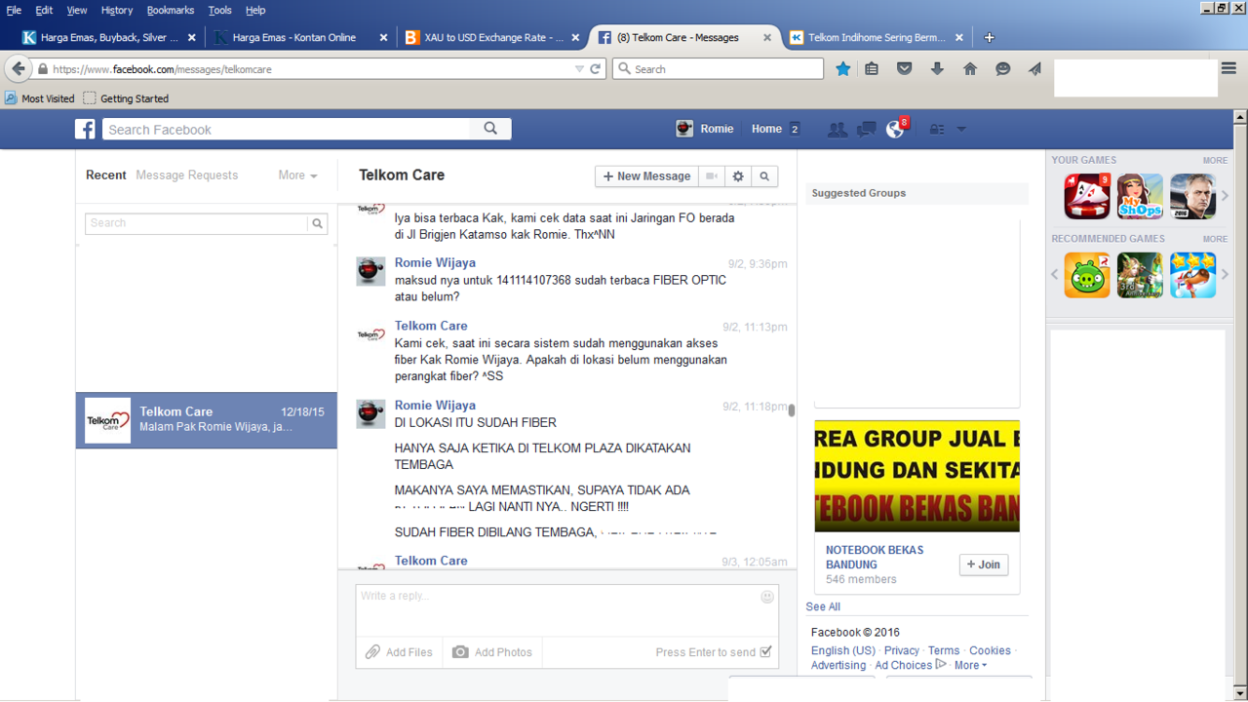Open the History menu

[116, 10]
